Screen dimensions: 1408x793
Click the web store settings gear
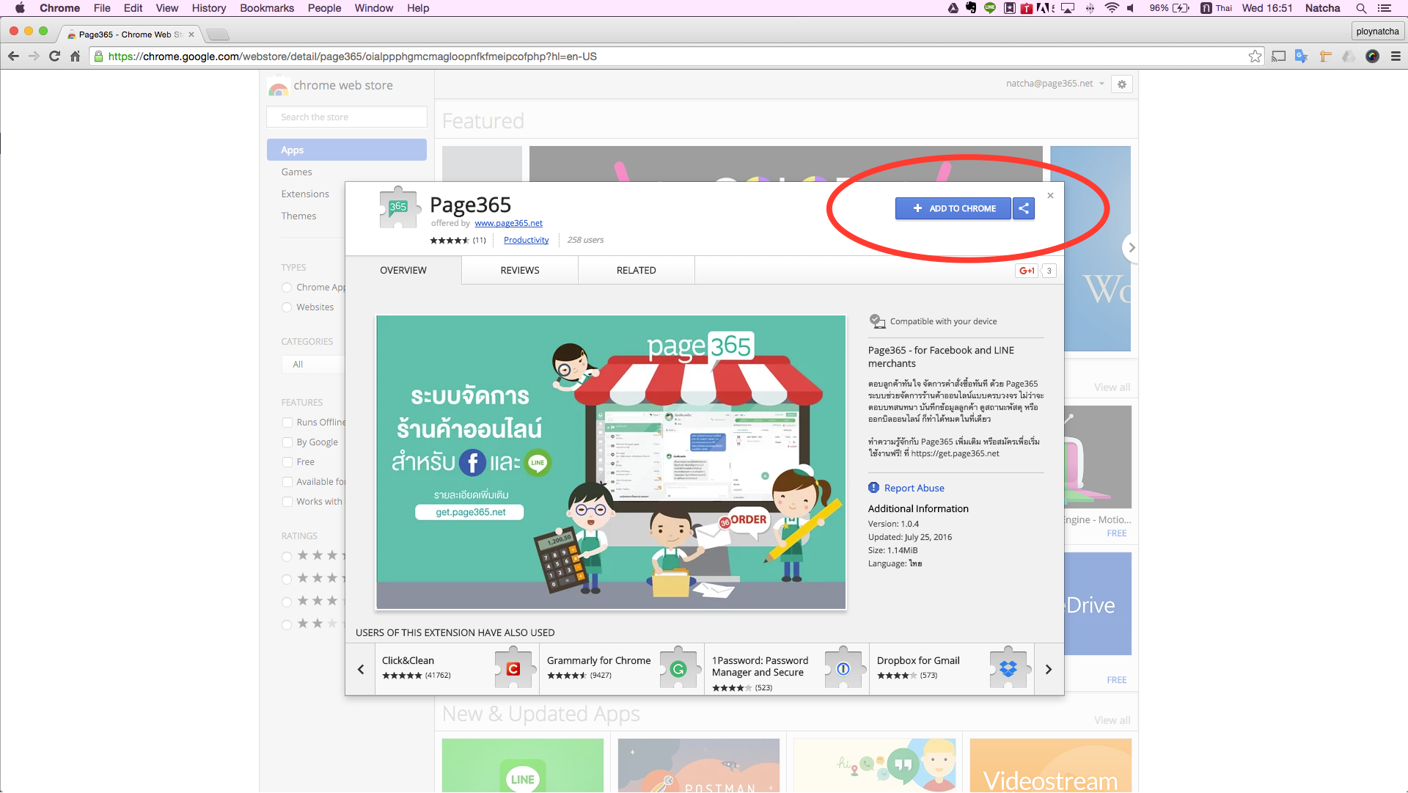coord(1121,84)
